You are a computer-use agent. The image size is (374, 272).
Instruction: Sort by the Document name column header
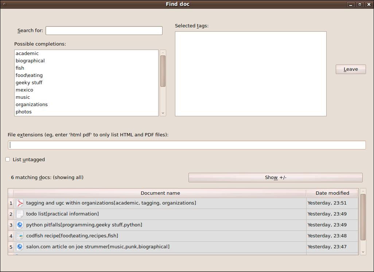(160, 193)
